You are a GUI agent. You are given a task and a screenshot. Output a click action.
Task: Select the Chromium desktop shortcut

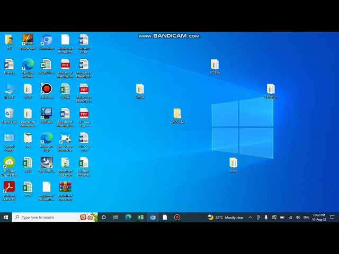tap(47, 42)
